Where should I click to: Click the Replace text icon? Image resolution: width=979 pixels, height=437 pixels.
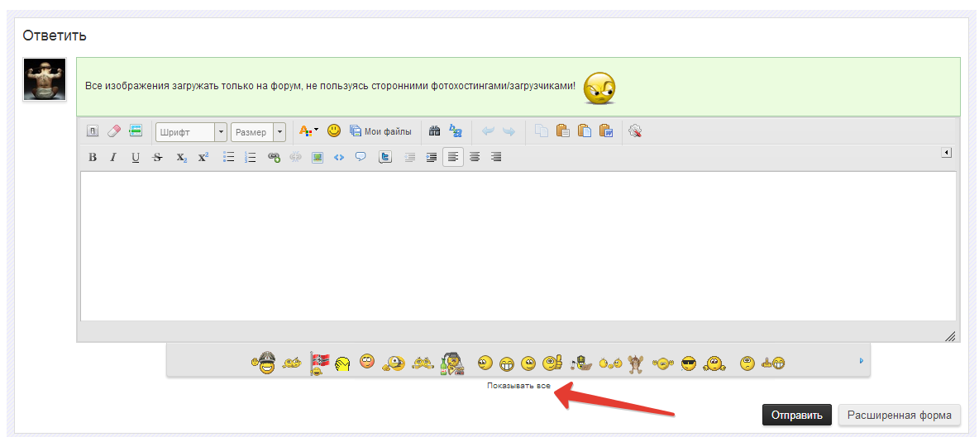coord(455,131)
